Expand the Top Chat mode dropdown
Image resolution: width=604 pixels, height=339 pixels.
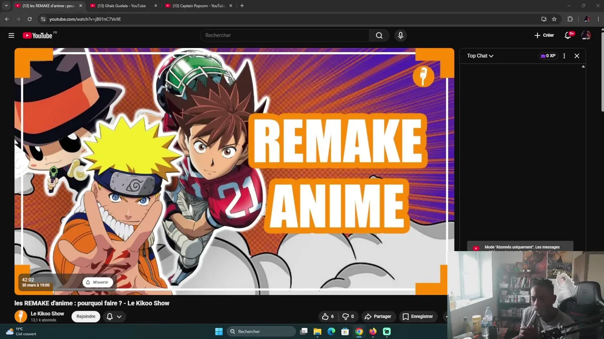coord(480,56)
